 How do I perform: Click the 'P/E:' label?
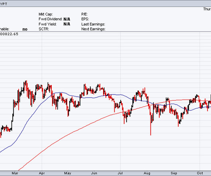click(84, 14)
